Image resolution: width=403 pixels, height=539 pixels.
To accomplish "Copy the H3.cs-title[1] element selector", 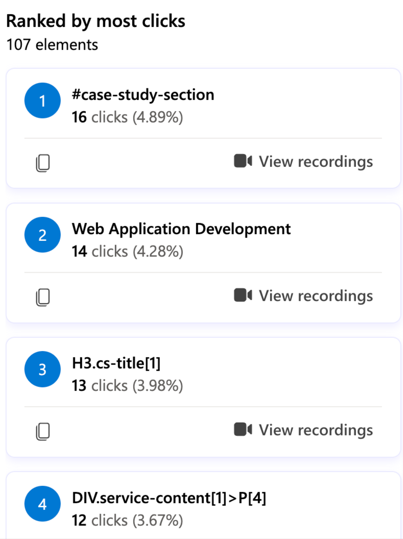I will (43, 431).
